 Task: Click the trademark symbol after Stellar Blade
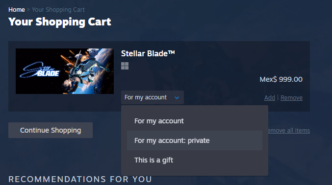click(x=172, y=52)
